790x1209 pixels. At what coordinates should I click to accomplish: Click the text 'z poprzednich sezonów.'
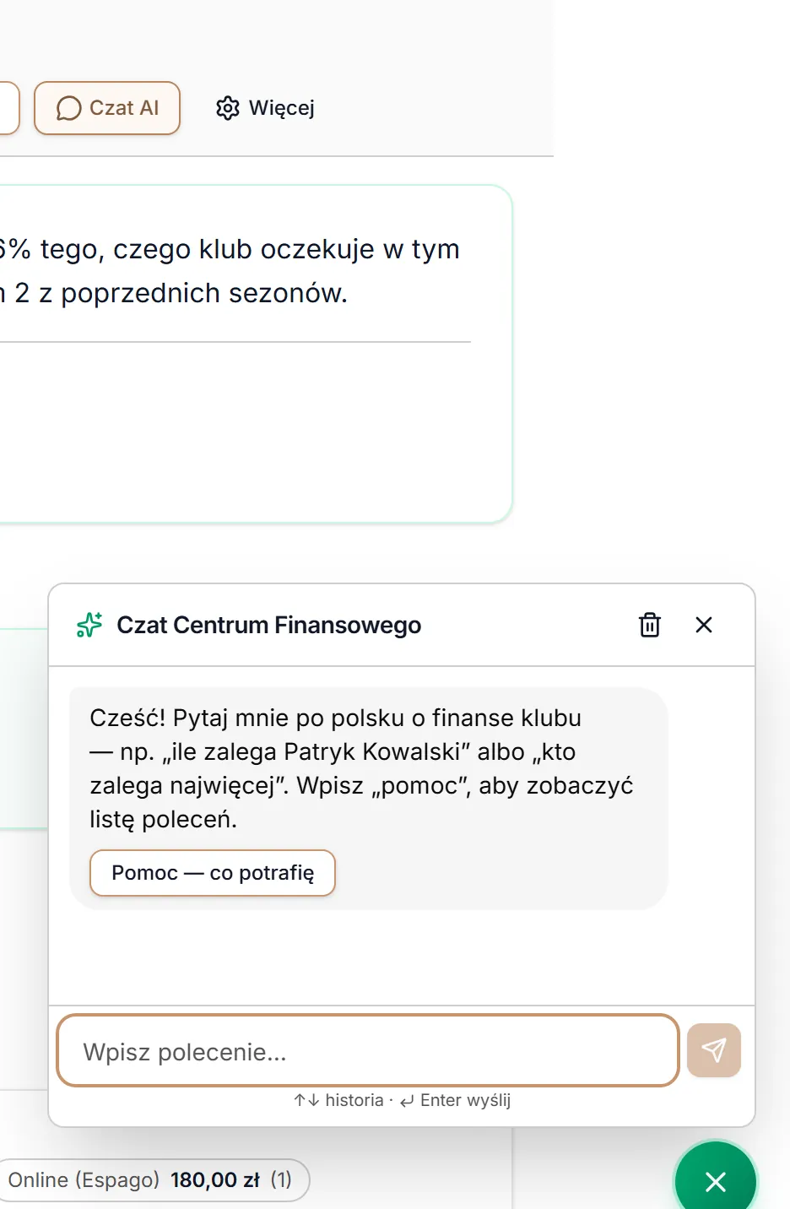pyautogui.click(x=192, y=293)
